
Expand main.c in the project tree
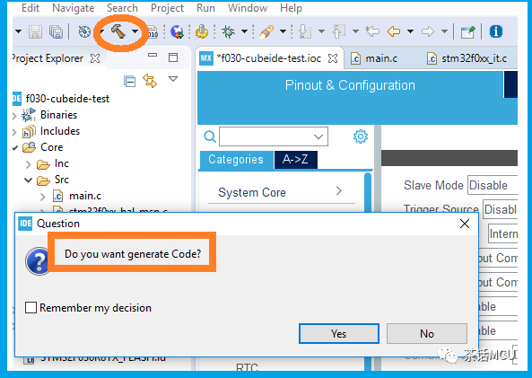(x=43, y=197)
